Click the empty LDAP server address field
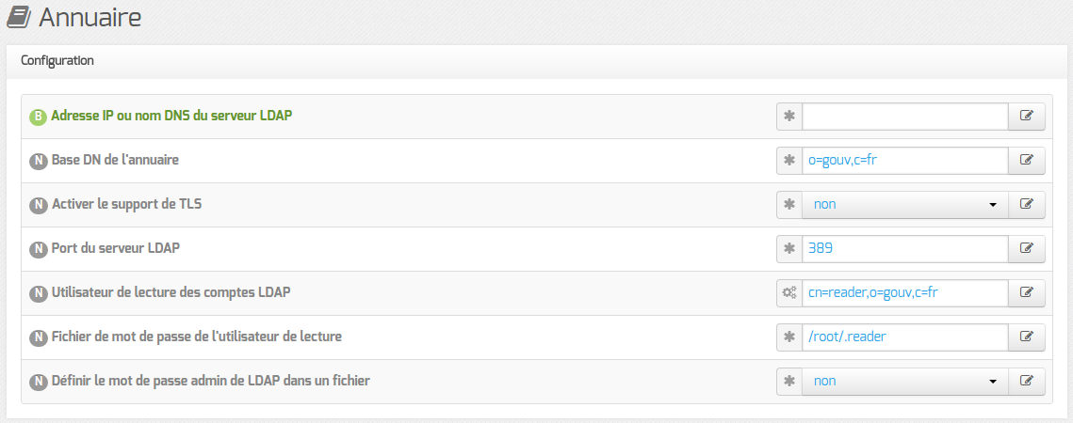The width and height of the screenshot is (1073, 423). [x=904, y=117]
